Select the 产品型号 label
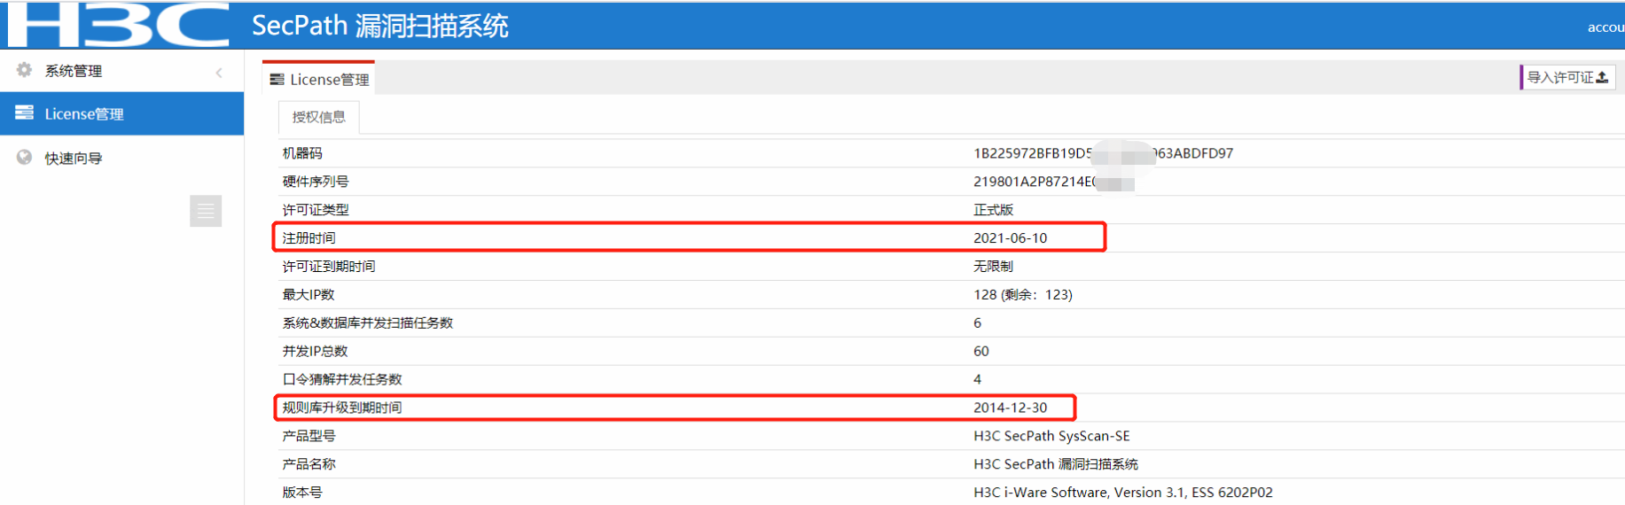Viewport: 1625px width, 505px height. (309, 436)
